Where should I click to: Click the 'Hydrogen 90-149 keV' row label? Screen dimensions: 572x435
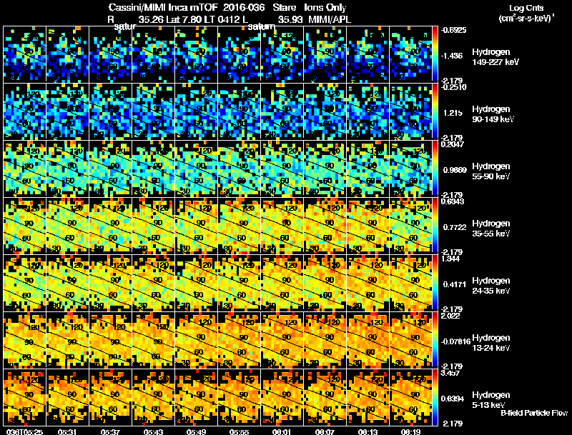click(493, 114)
